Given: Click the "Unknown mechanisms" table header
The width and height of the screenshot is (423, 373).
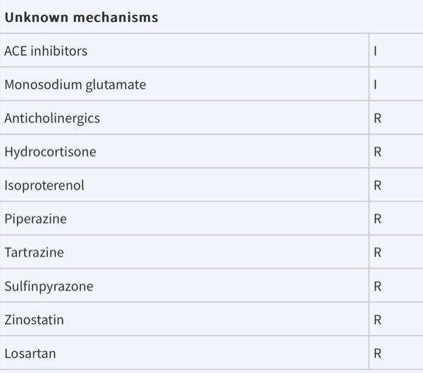Looking at the screenshot, I should click(x=81, y=17).
